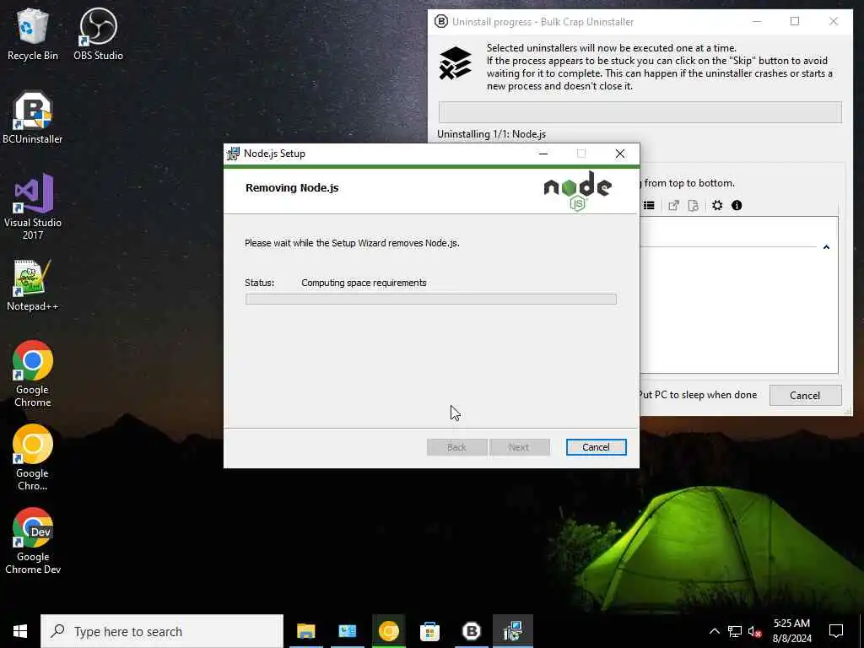
Task: Click the disabled Next button in Node.js Setup
Action: [x=519, y=447]
